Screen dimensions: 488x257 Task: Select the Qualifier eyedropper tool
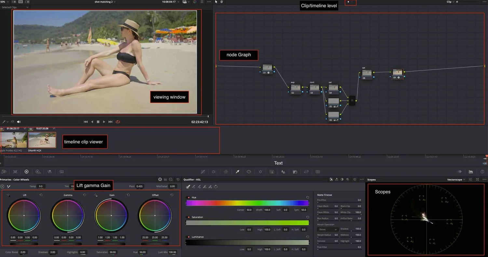(x=188, y=186)
